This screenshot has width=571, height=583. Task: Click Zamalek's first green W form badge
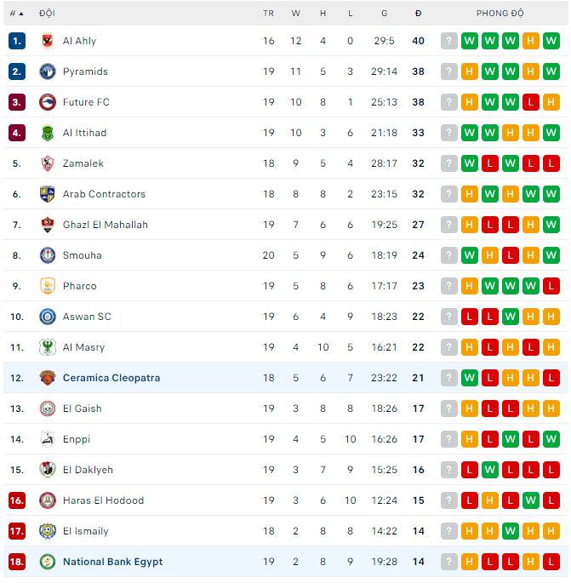pyautogui.click(x=470, y=163)
